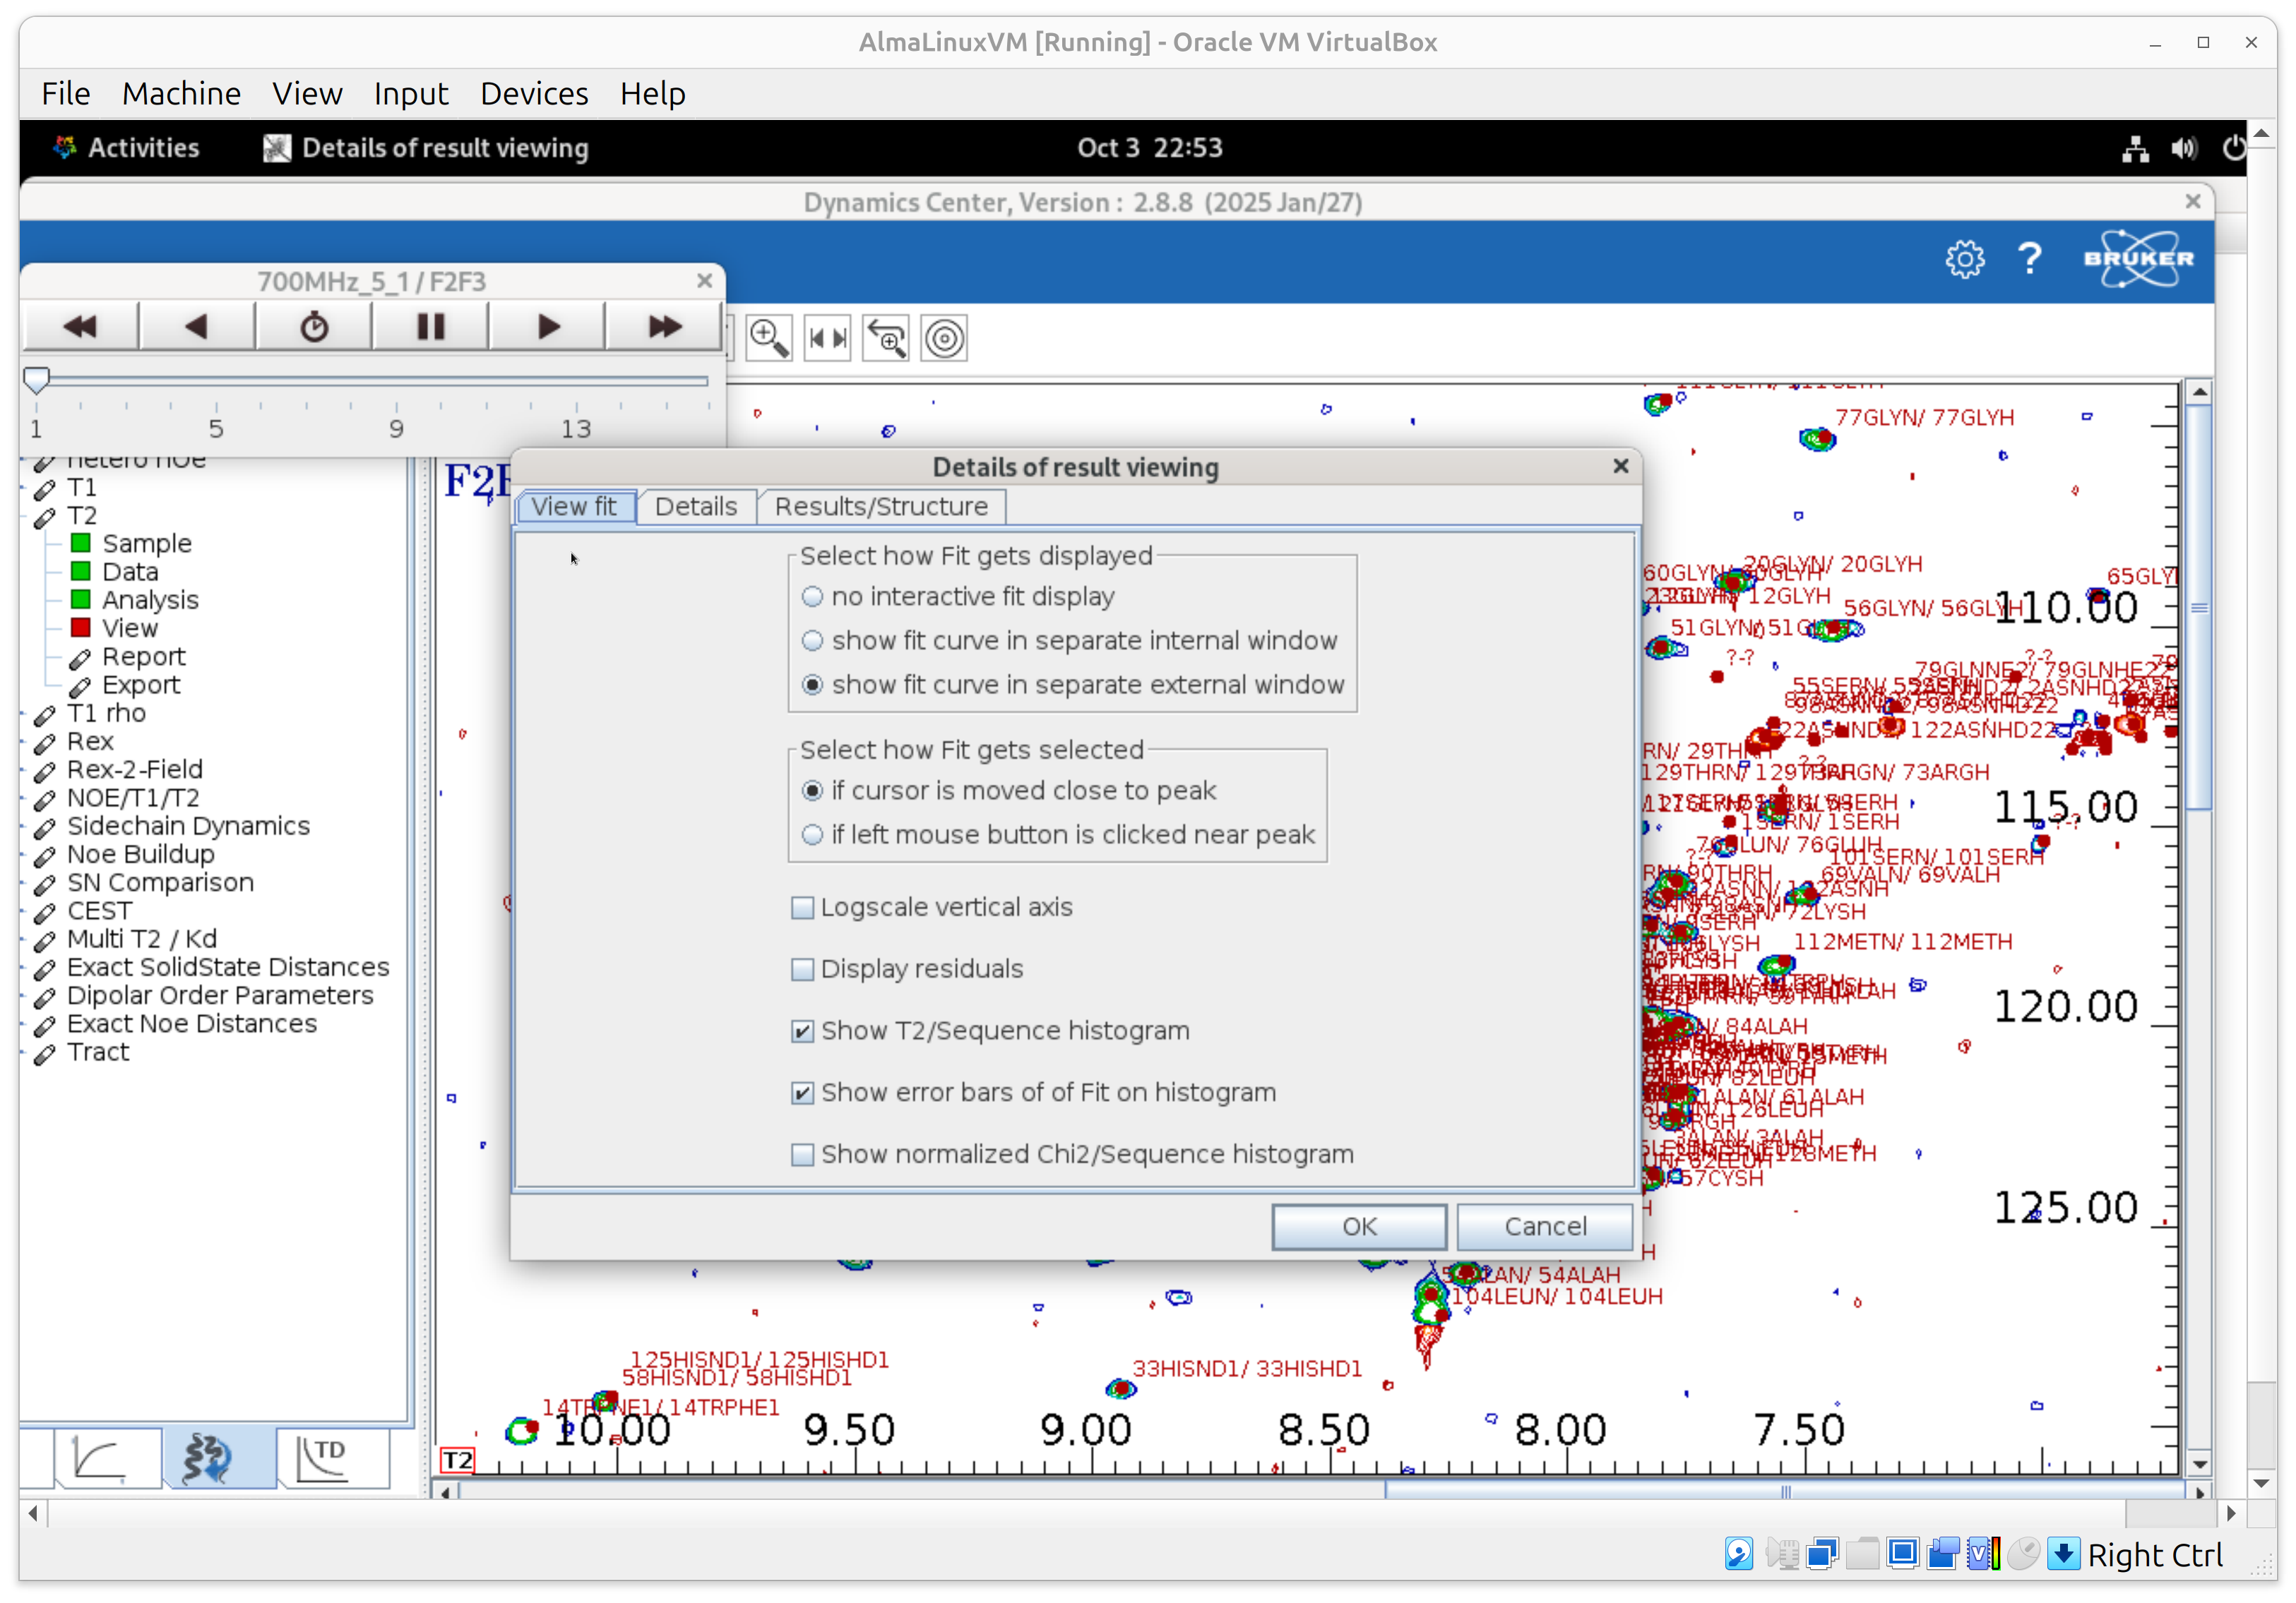Choose left mouse button clicked near peak
This screenshot has width=2296, height=1603.
(812, 834)
